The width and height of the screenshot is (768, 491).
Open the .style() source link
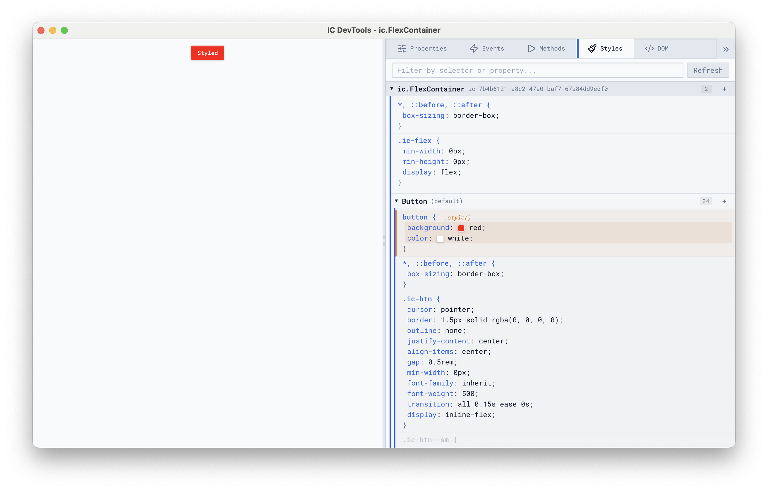click(x=458, y=217)
